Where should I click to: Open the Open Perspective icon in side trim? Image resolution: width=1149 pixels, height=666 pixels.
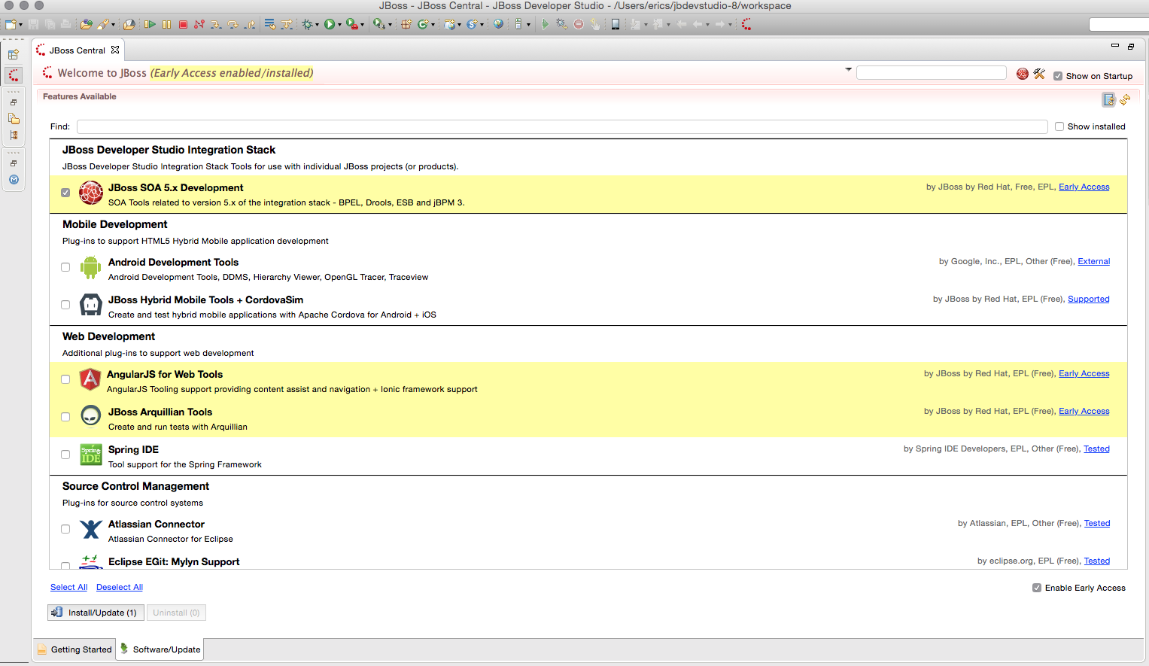click(x=14, y=54)
